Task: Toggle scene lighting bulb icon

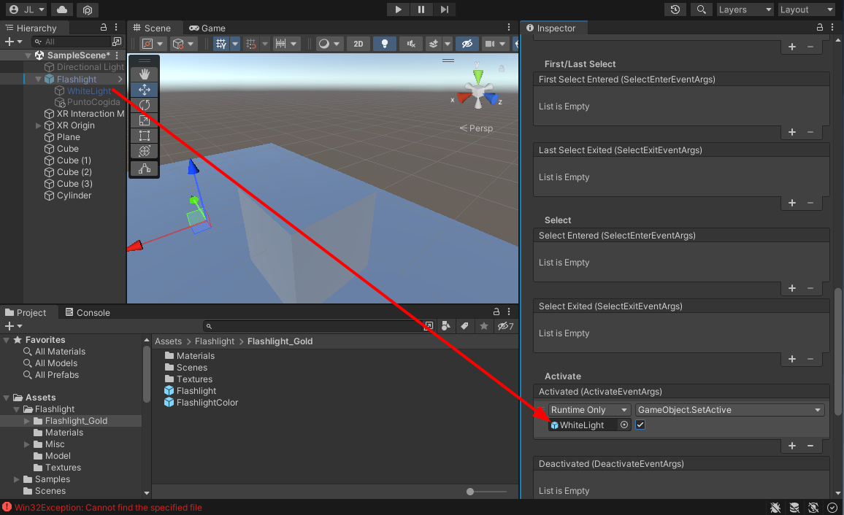Action: pos(384,44)
